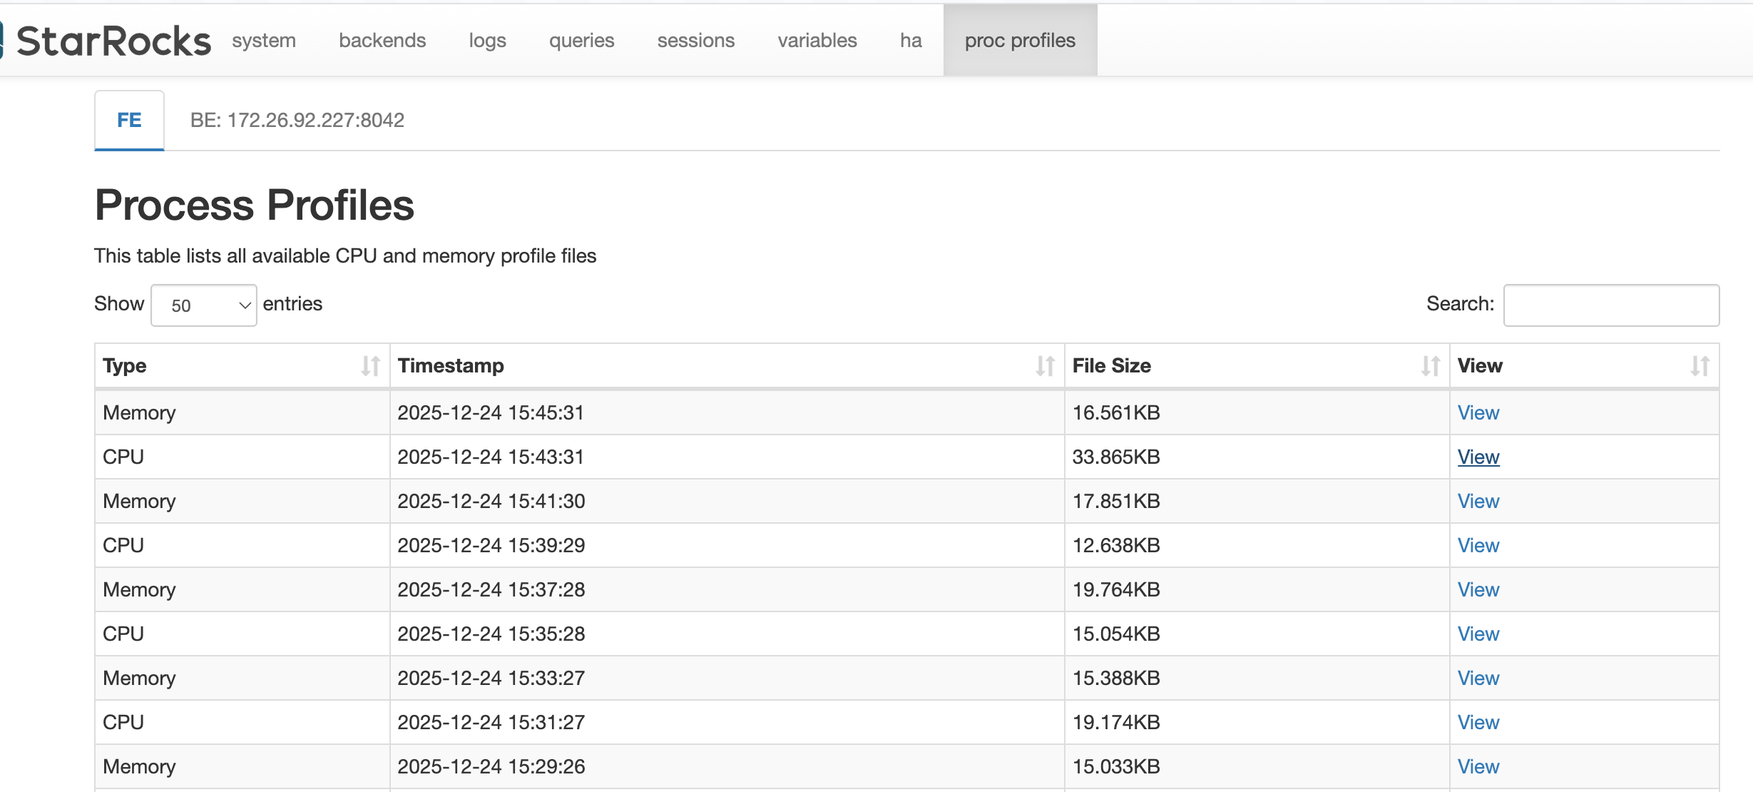Select the proc profiles tab
Image resolution: width=1753 pixels, height=792 pixels.
coord(1019,40)
